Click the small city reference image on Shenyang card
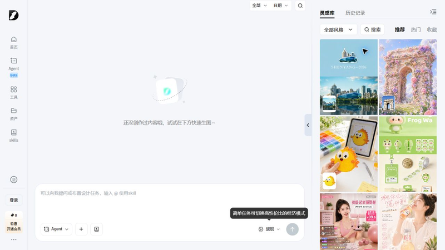Viewport: 445px width, 250px height. [x=329, y=103]
